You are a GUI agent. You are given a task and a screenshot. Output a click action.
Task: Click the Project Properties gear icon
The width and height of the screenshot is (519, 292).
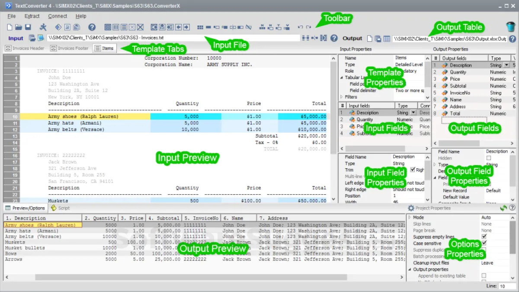tap(411, 208)
